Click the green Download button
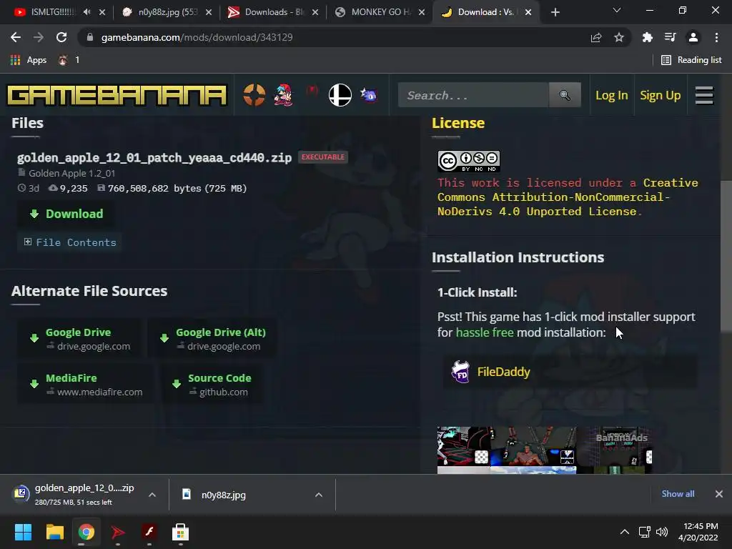 point(66,214)
